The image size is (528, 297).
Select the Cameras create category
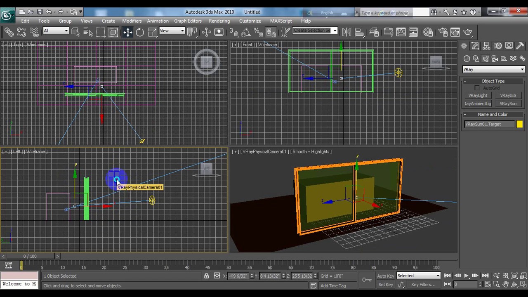pyautogui.click(x=495, y=59)
